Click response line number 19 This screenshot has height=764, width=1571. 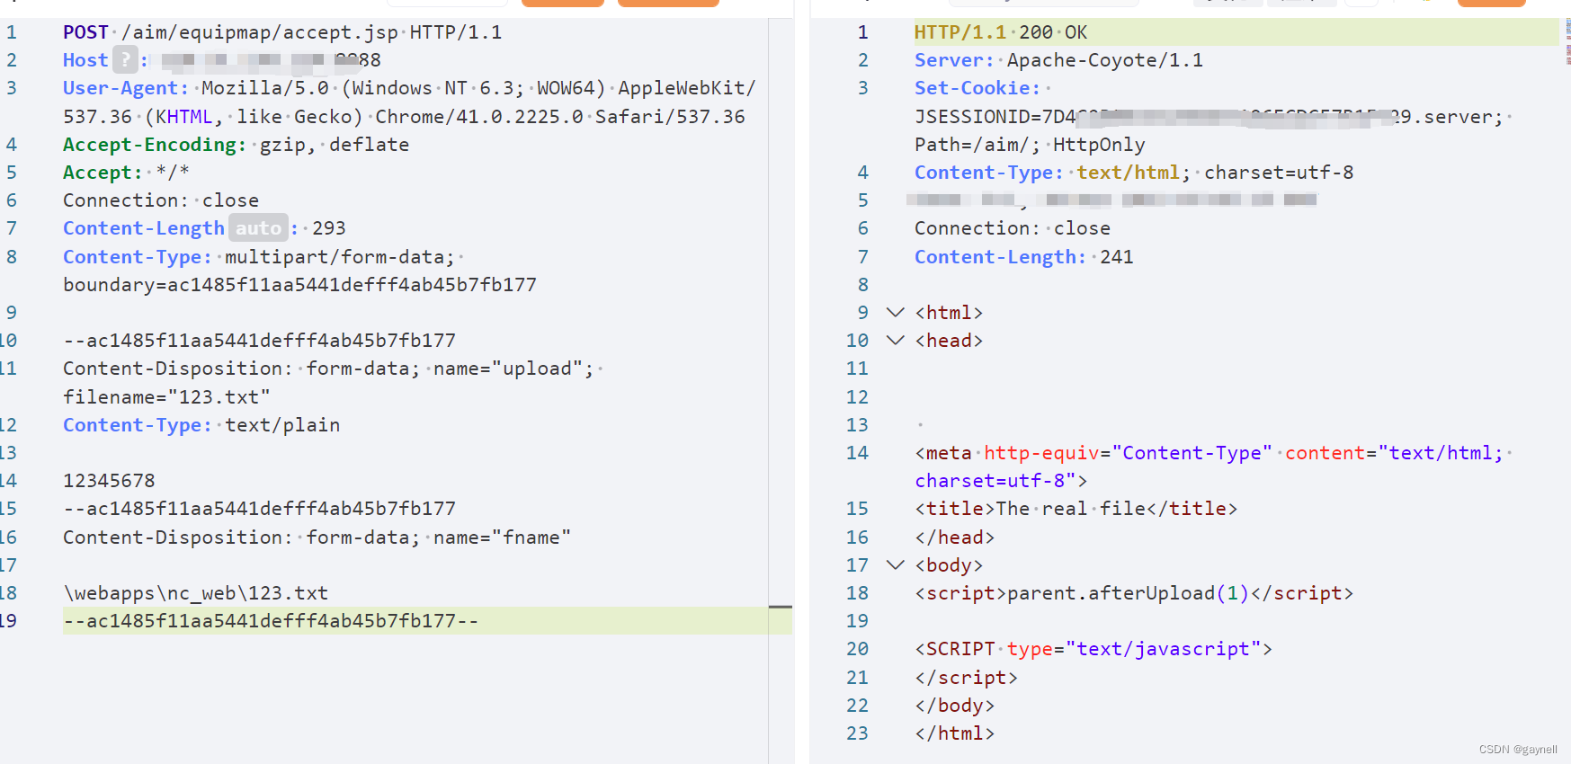click(857, 621)
